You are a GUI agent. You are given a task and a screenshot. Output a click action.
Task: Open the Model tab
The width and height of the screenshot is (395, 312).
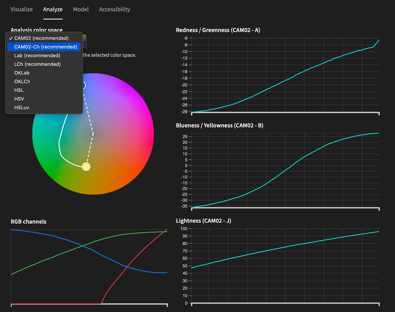[81, 9]
